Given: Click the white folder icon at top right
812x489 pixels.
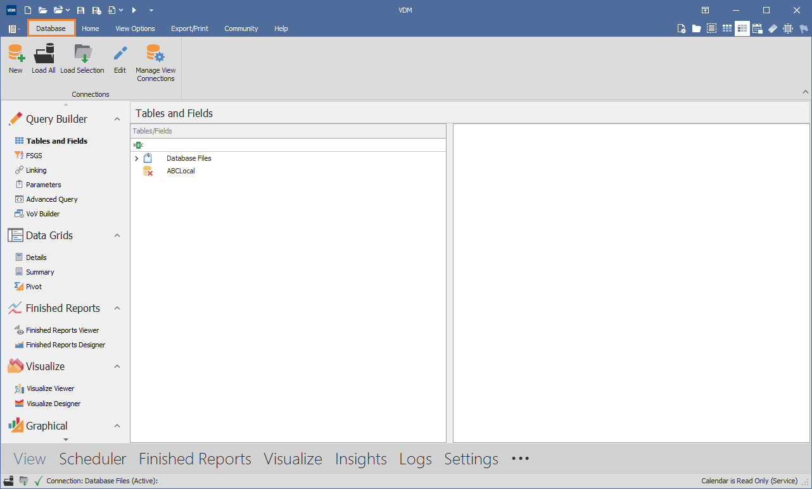Looking at the screenshot, I should [x=697, y=28].
